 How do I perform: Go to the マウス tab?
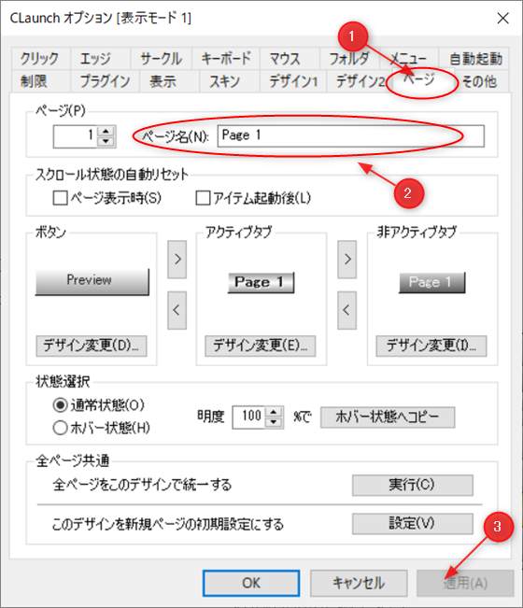tap(290, 59)
